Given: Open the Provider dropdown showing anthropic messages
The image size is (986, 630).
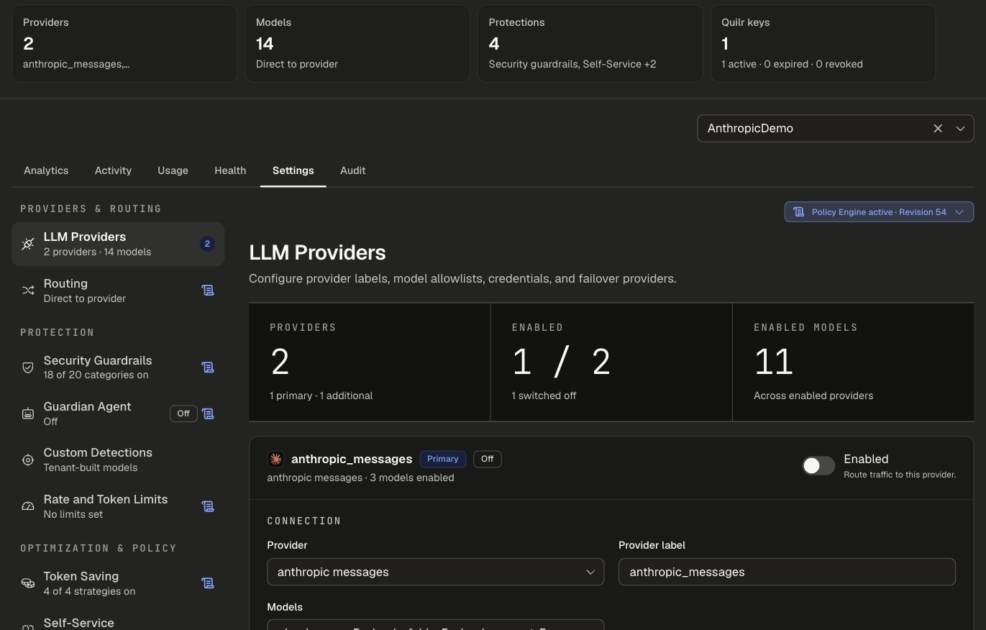Looking at the screenshot, I should 436,572.
